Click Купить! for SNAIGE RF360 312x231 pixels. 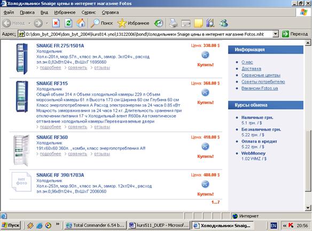205,156
